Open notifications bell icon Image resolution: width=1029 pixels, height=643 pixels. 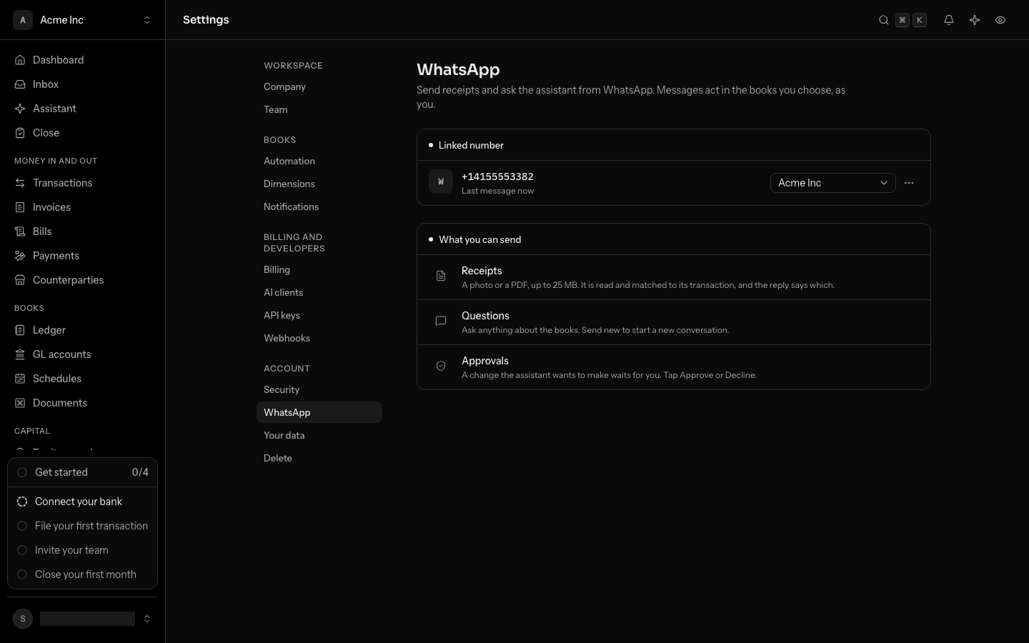click(949, 20)
